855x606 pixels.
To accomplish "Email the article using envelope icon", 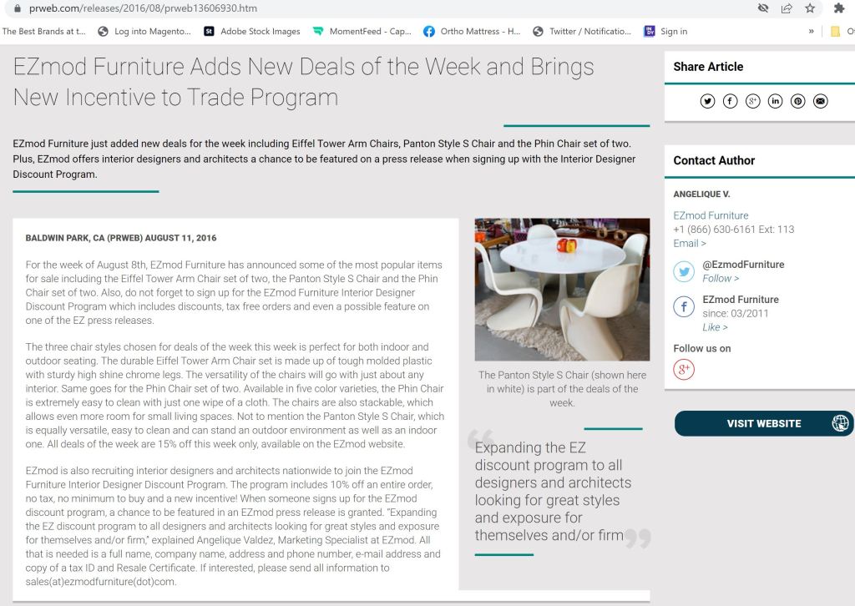I will click(821, 101).
